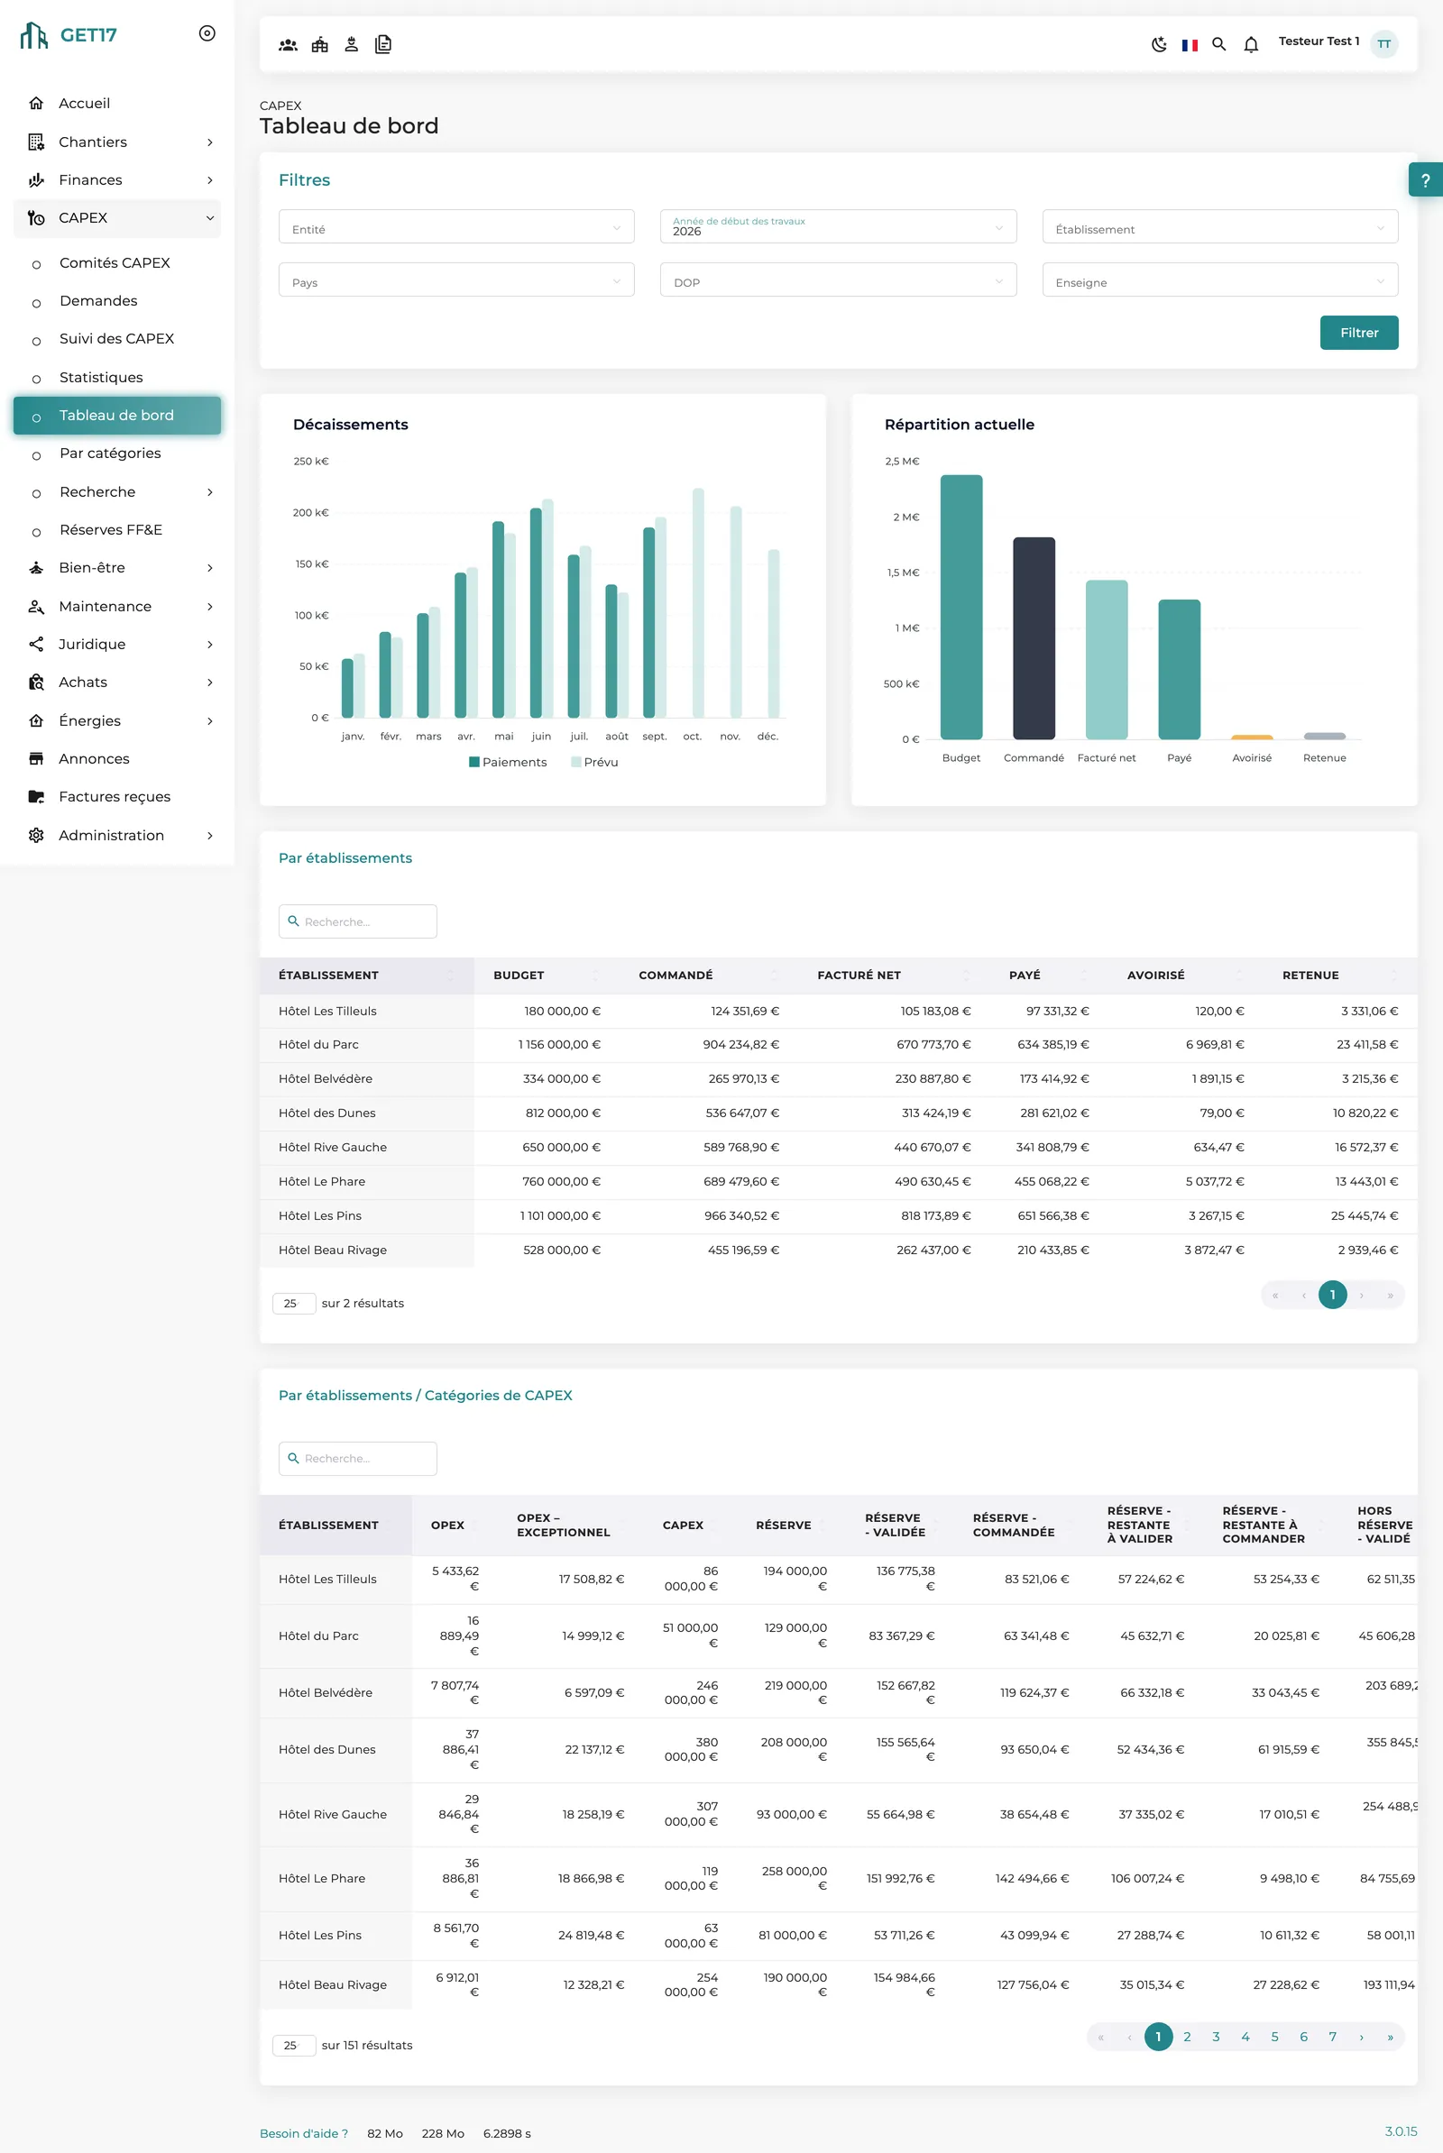Open Demandes in CAPEX menu
The height and width of the screenshot is (2153, 1443).
(98, 301)
